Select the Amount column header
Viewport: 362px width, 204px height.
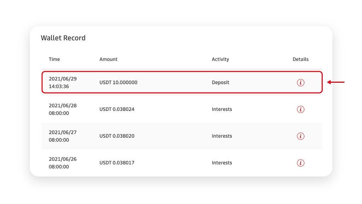tap(108, 59)
